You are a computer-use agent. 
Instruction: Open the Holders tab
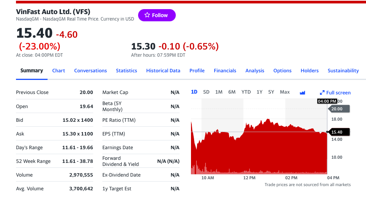310,70
